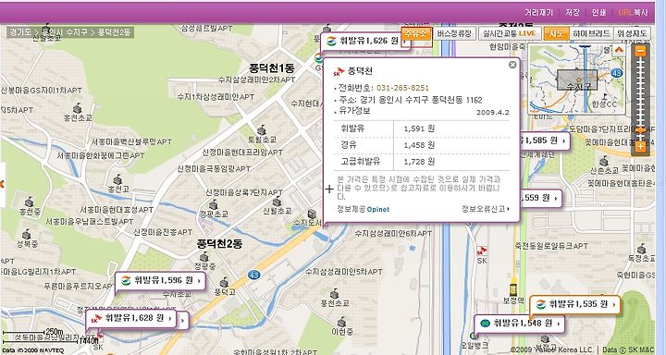
Task: Expand the 휘발유1,548 원 price label arrow
Action: pos(559,324)
